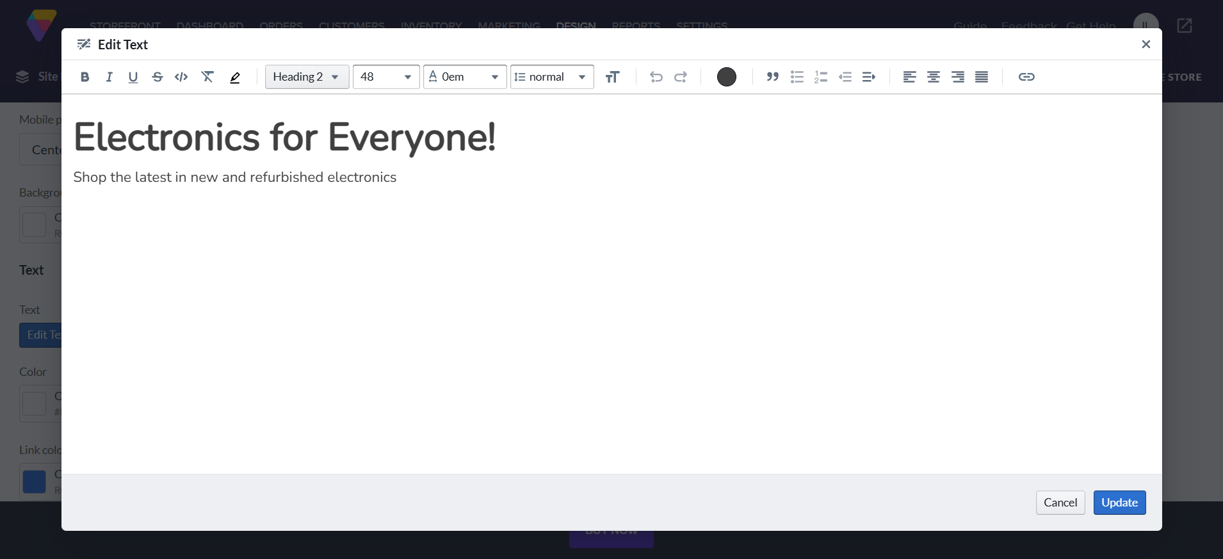Insert a block quote
1223x559 pixels.
(x=773, y=77)
